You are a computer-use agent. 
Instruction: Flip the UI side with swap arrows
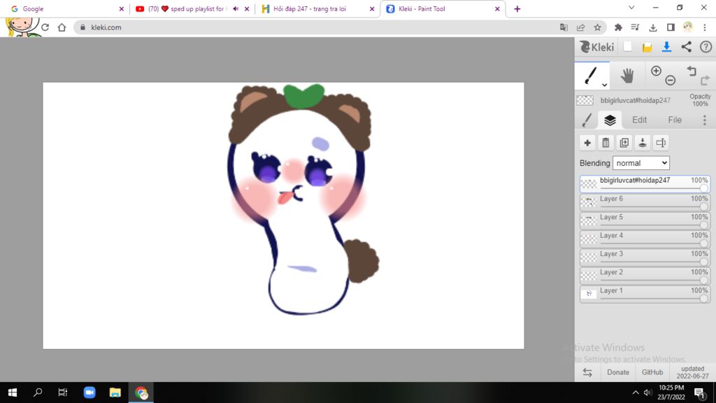click(x=587, y=372)
